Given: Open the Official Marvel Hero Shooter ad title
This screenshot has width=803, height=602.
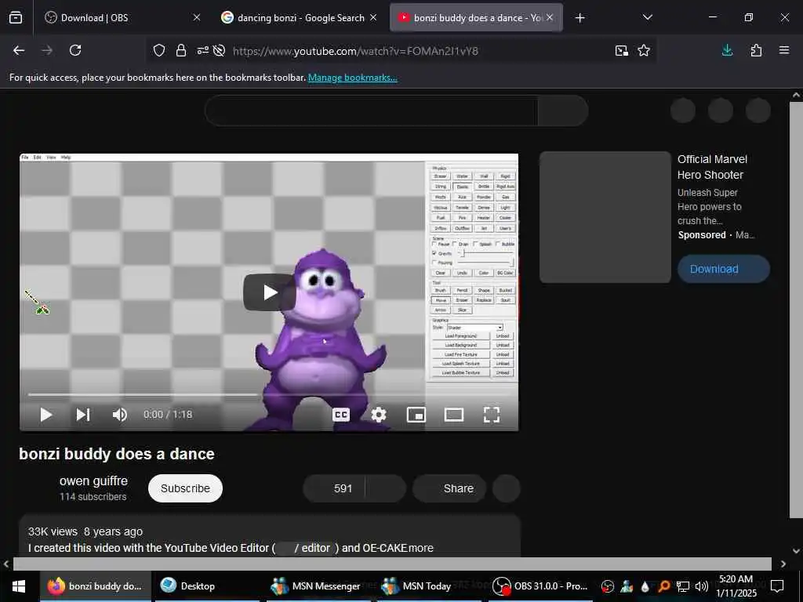Looking at the screenshot, I should (712, 167).
